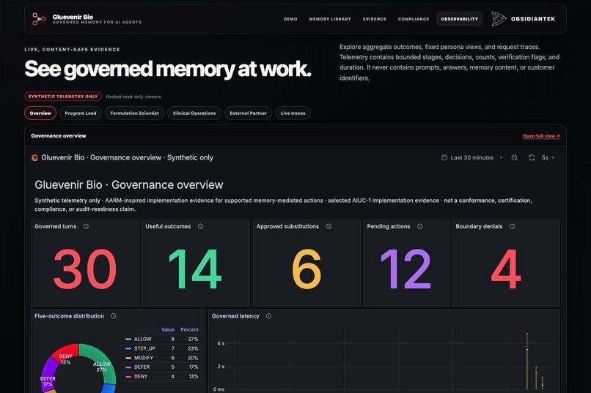Screen dimensions: 591x393
Task: Click the Pending actions value 12
Action: pos(406,269)
